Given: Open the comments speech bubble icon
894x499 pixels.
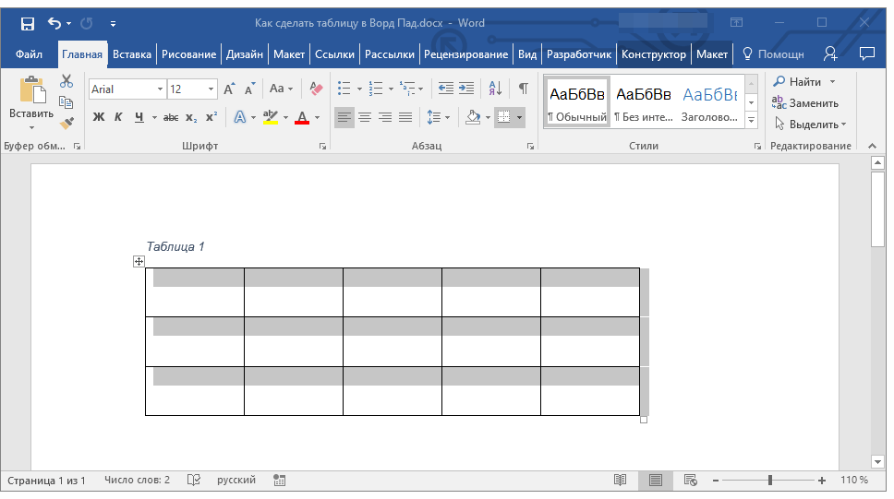Looking at the screenshot, I should tap(866, 54).
